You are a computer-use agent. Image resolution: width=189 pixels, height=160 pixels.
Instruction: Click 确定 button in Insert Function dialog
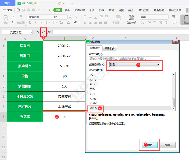pyautogui.click(x=150, y=145)
